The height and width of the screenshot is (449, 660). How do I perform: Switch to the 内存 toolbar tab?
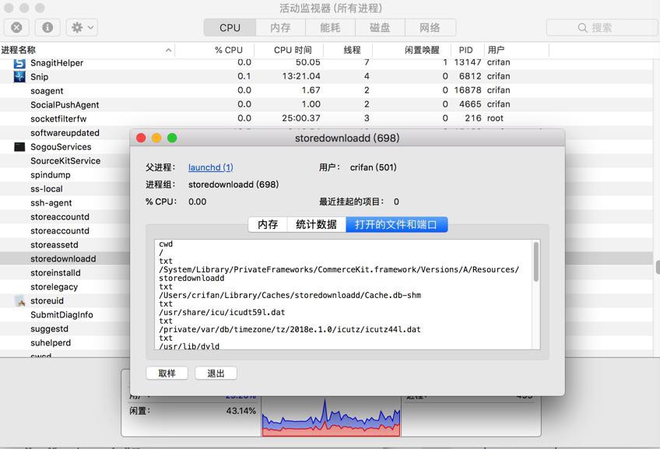click(x=280, y=28)
